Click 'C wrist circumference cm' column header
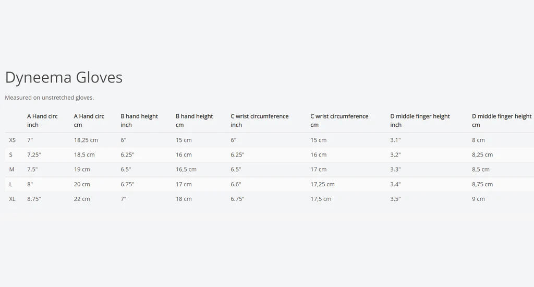Viewport: 534px width, 287px height. tap(339, 121)
